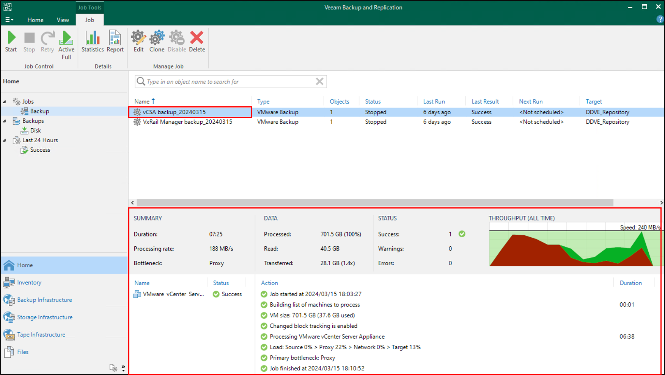Sort jobs by Last Result column
665x375 pixels.
(x=485, y=101)
